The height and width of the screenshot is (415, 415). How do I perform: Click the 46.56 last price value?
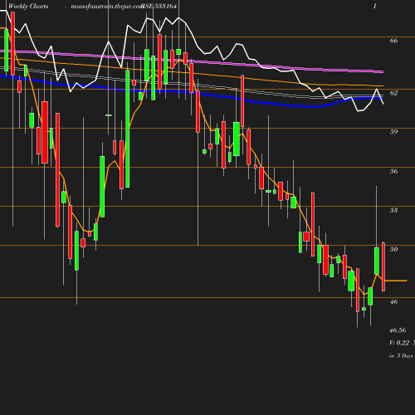point(398,330)
